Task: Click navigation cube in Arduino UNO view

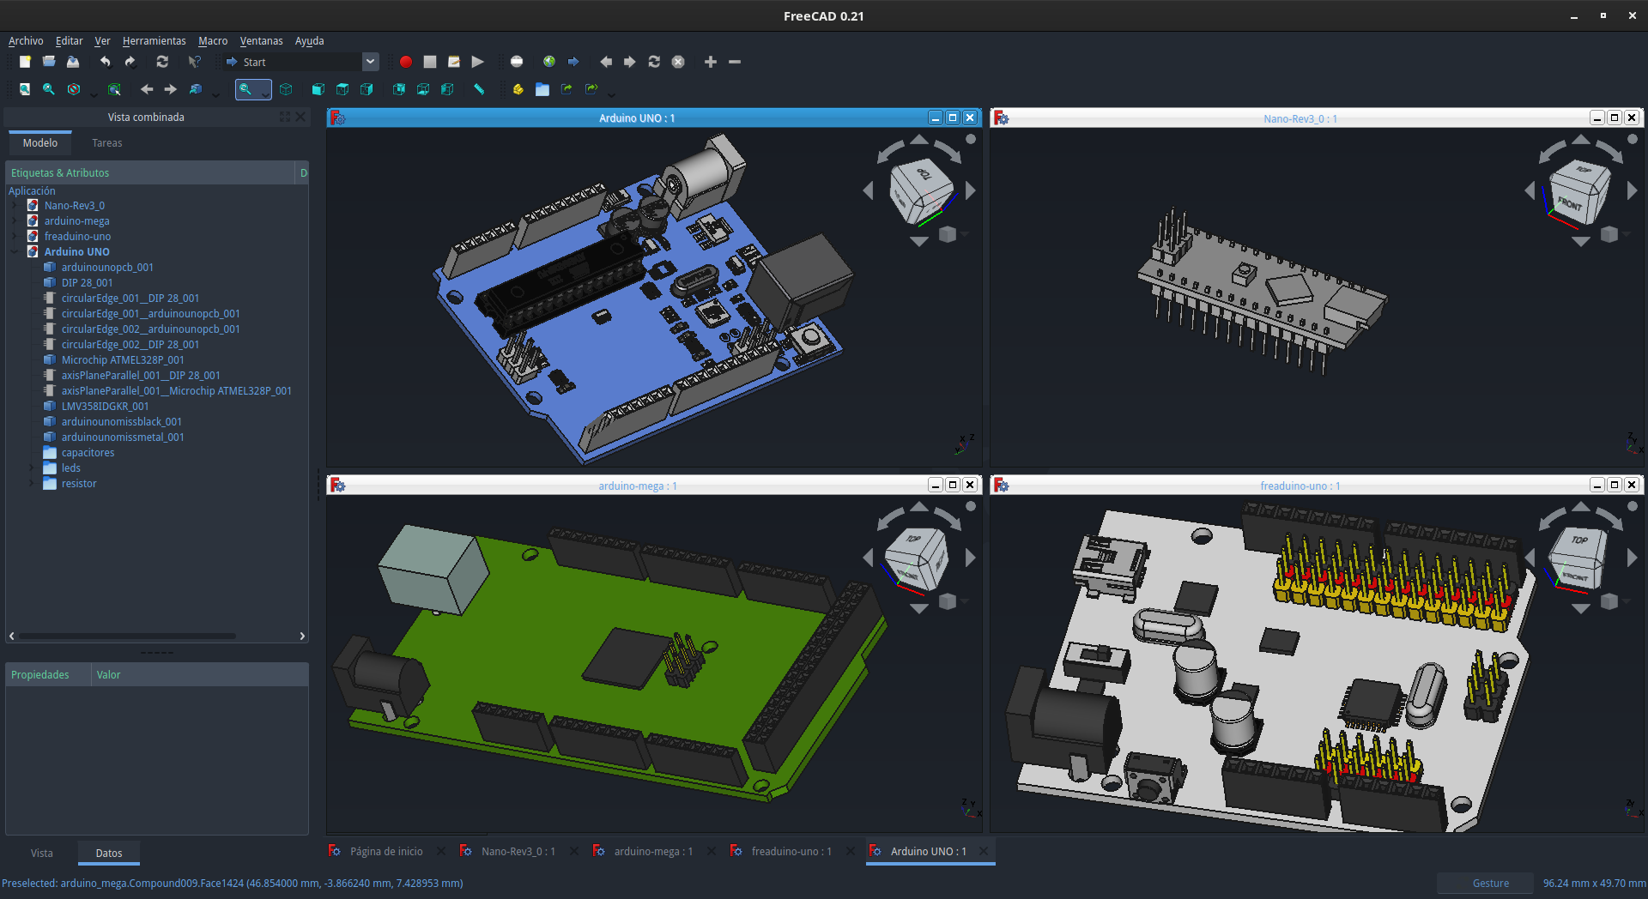Action: point(921,192)
